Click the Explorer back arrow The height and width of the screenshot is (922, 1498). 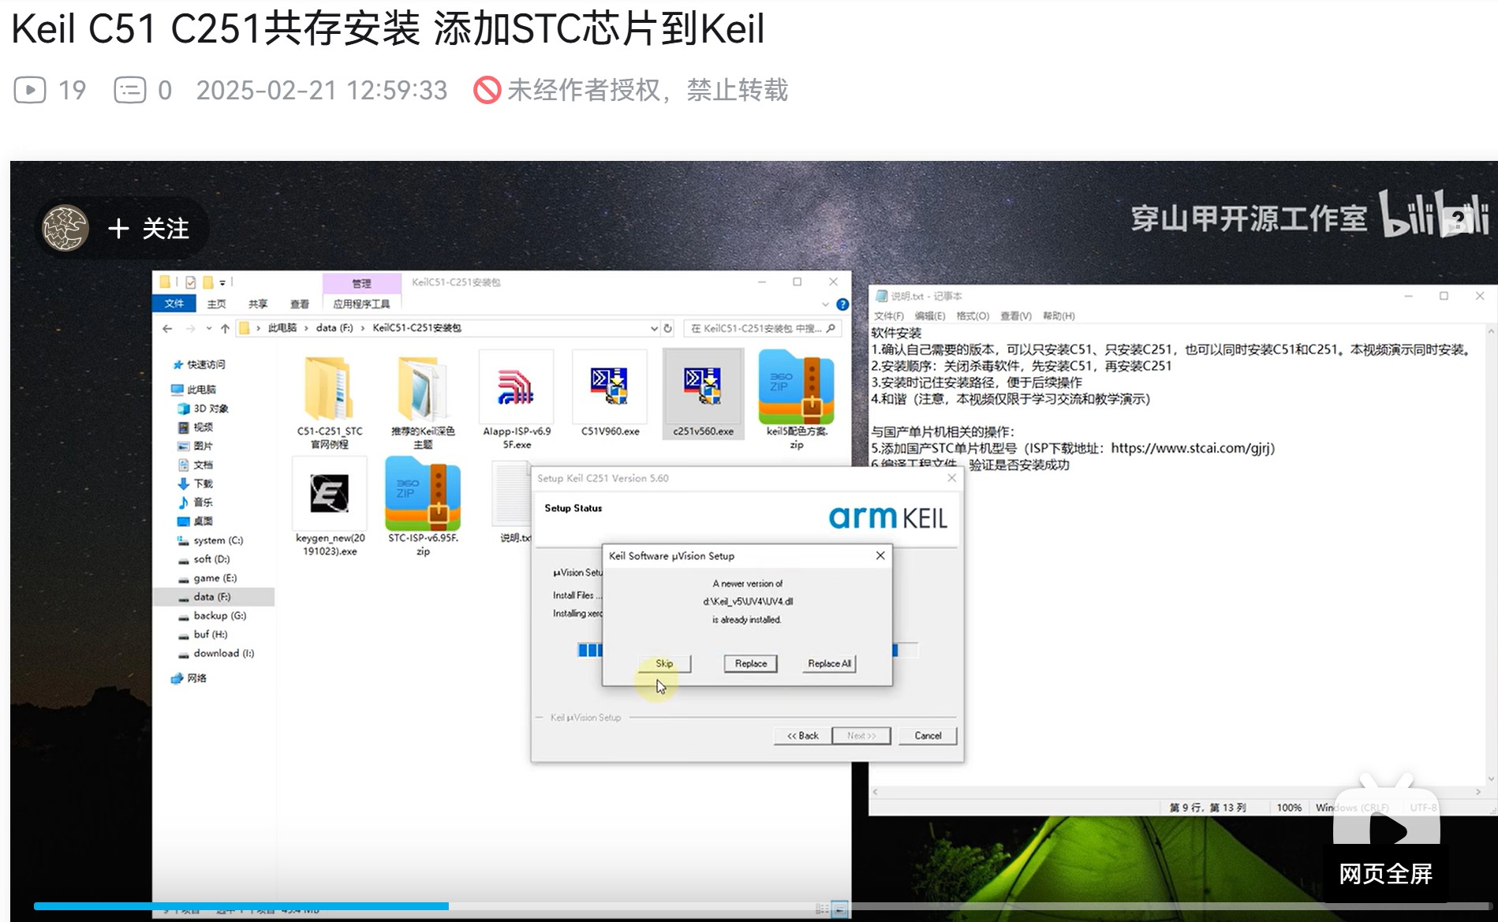pos(167,328)
